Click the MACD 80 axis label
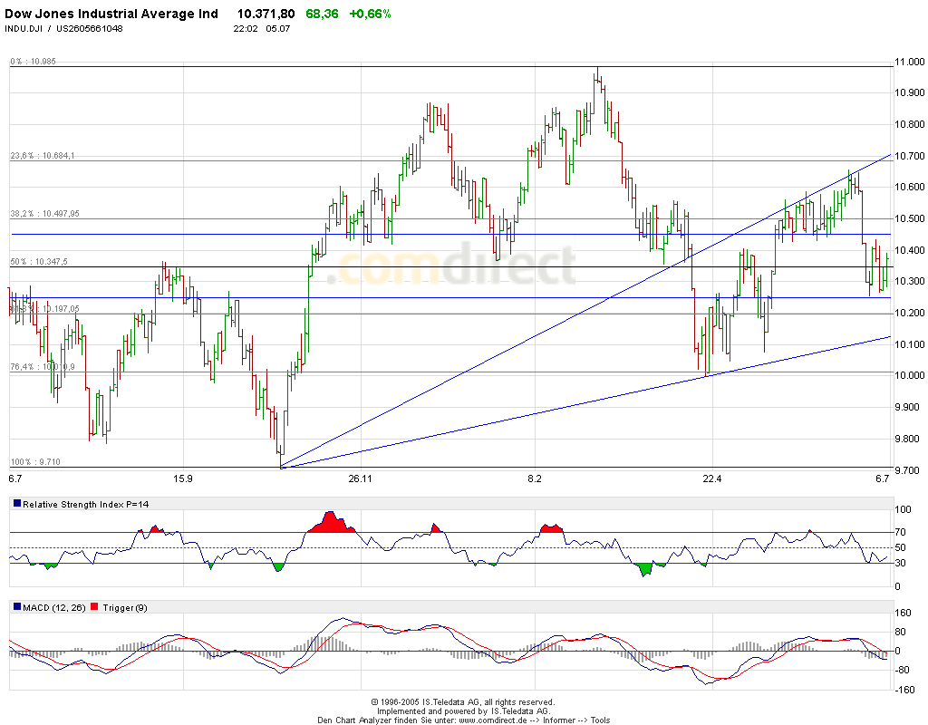The image size is (928, 725). tap(900, 632)
